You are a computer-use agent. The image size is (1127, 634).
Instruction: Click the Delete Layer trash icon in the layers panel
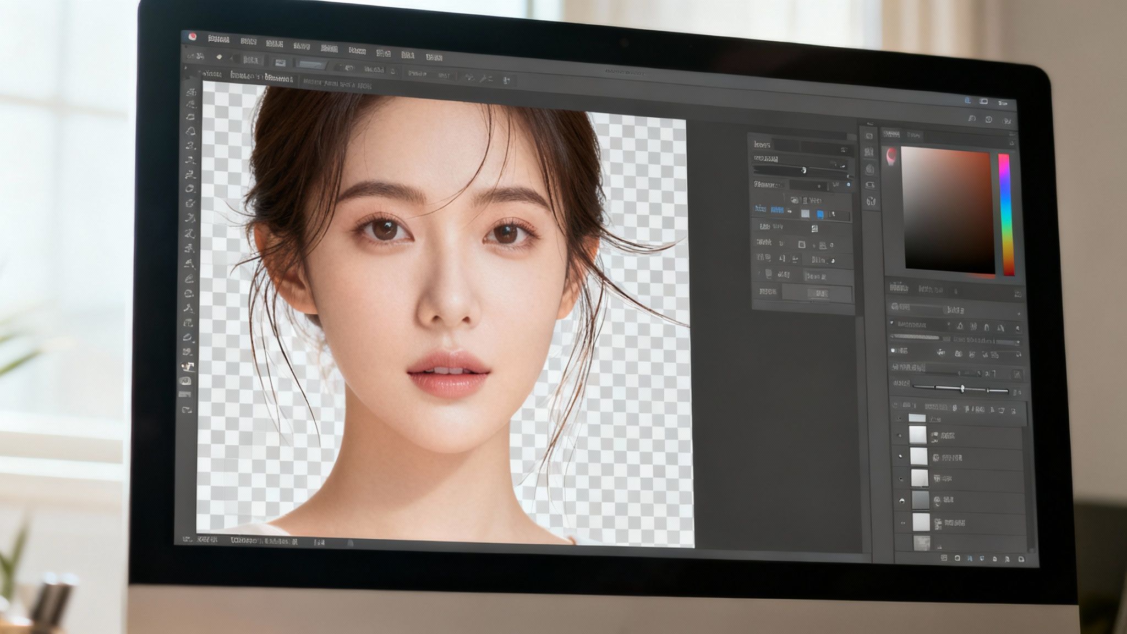pyautogui.click(x=1022, y=559)
